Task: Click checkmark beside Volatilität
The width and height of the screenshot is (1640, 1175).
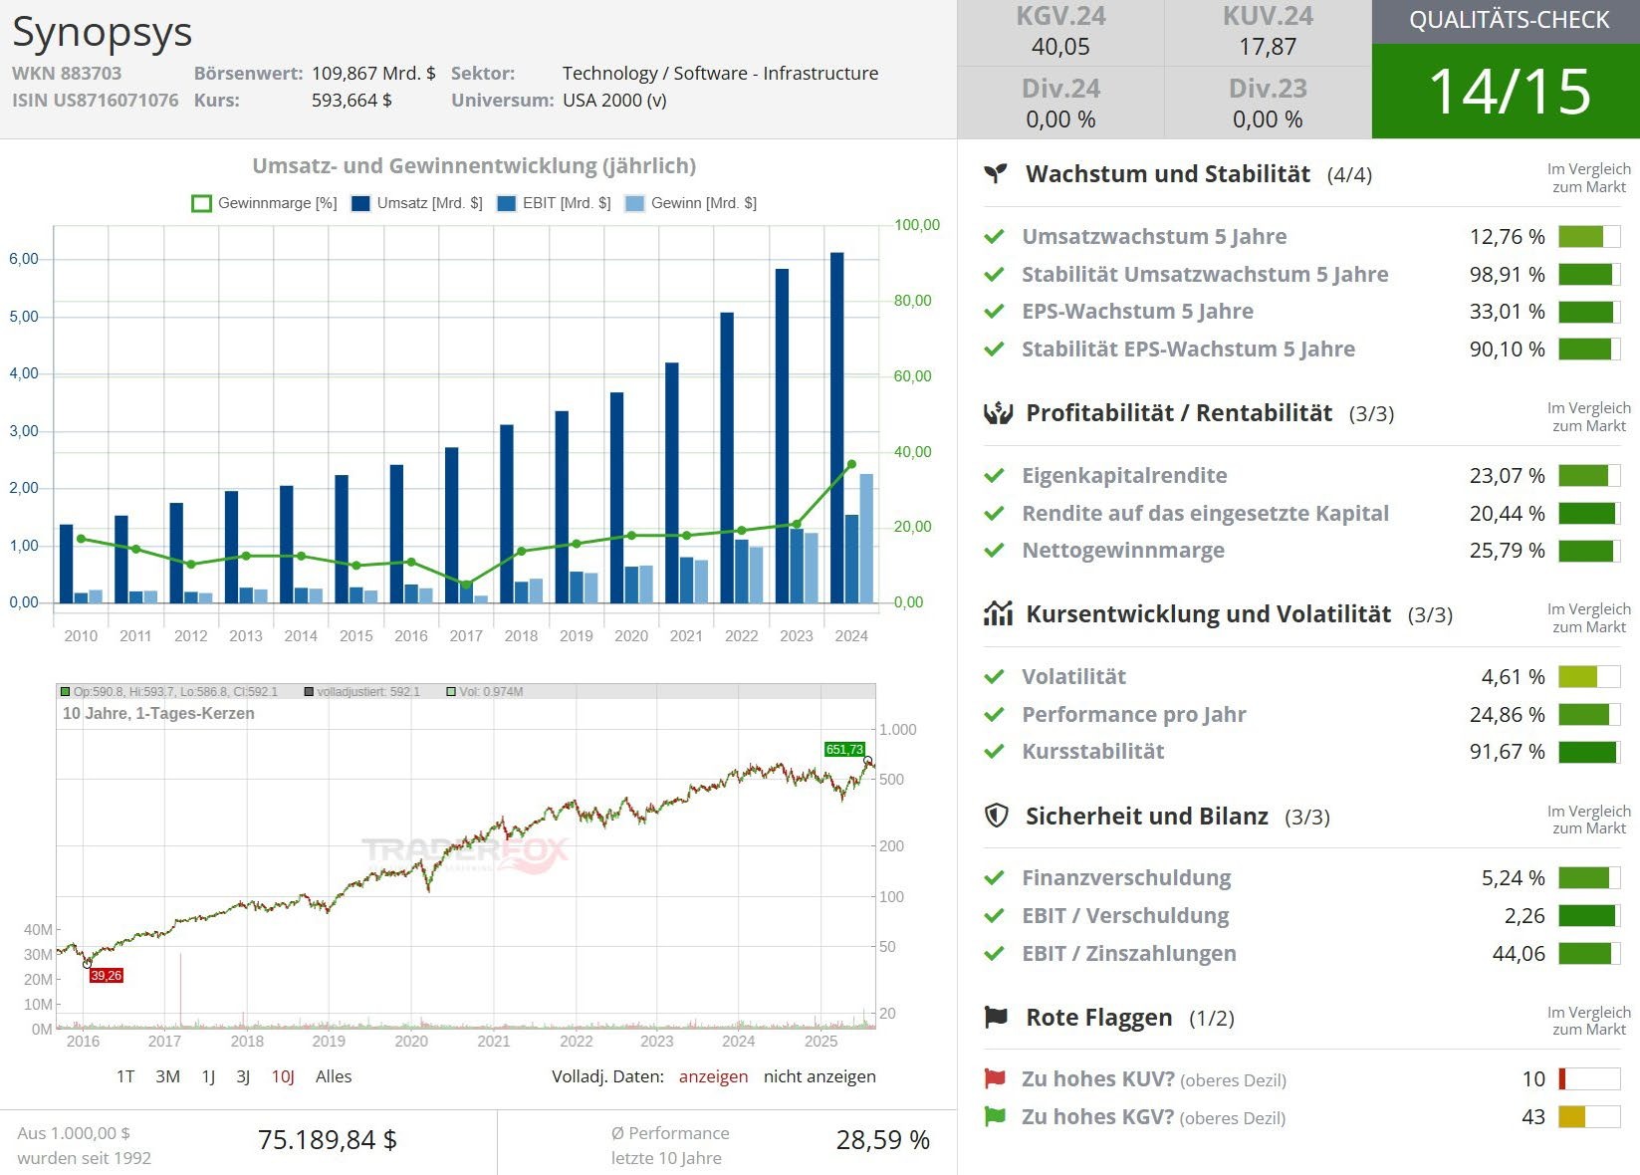Action: click(x=994, y=677)
